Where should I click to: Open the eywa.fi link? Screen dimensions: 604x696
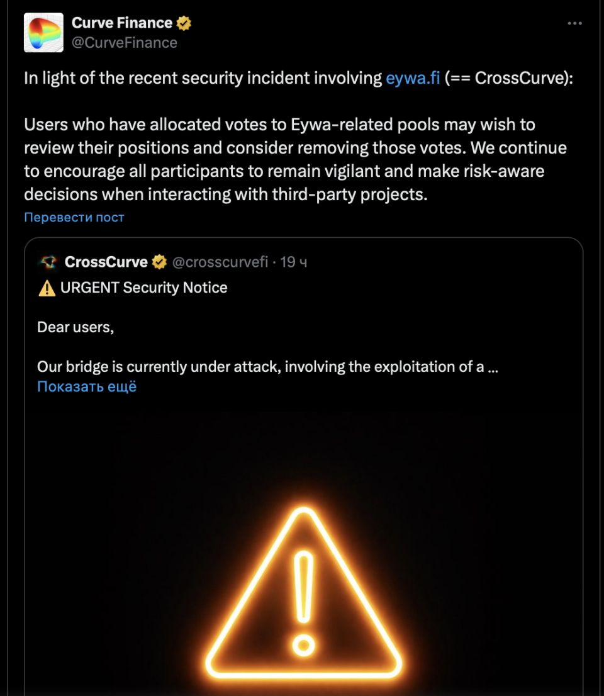point(413,78)
